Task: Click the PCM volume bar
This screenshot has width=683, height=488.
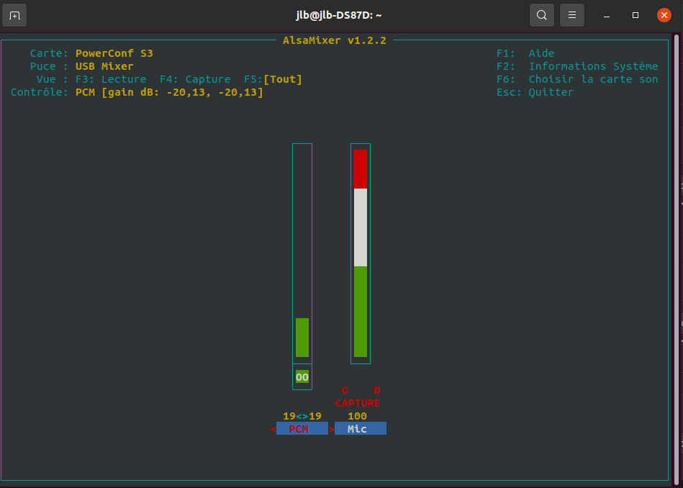Action: (302, 337)
